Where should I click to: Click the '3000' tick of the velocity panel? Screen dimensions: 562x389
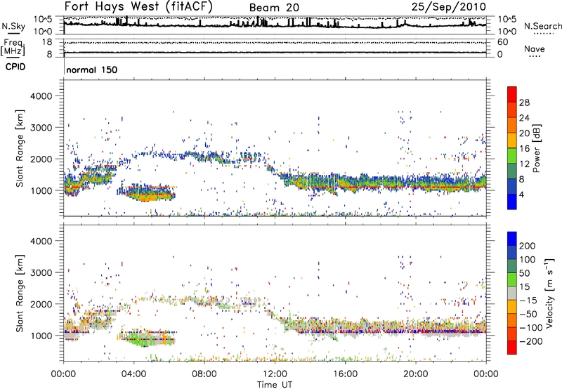point(41,272)
